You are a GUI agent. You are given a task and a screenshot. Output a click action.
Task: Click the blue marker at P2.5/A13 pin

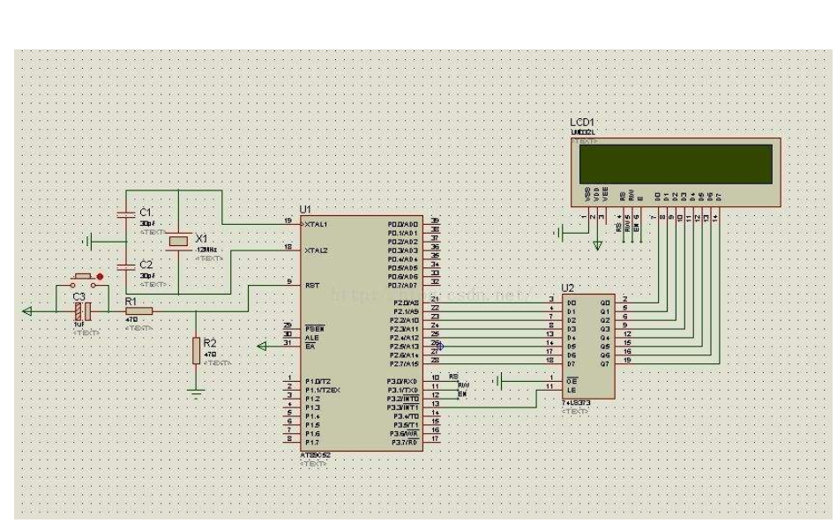[440, 347]
